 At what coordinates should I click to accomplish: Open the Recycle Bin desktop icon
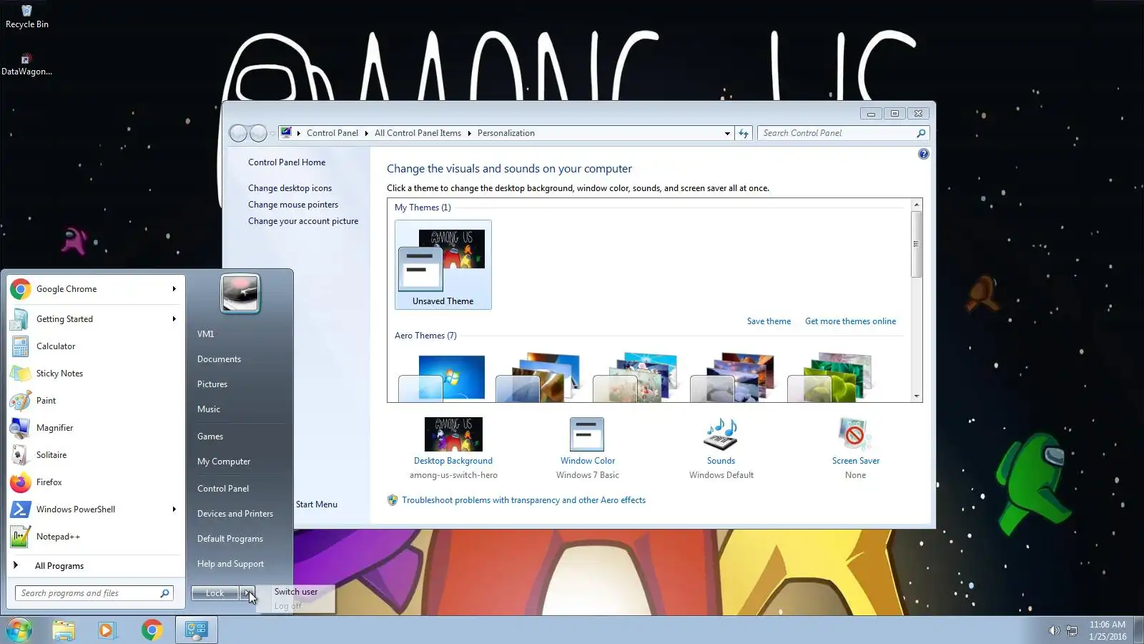click(x=27, y=17)
